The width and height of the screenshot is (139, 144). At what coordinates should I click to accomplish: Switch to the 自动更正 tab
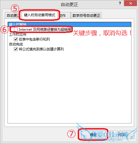(x=12, y=15)
